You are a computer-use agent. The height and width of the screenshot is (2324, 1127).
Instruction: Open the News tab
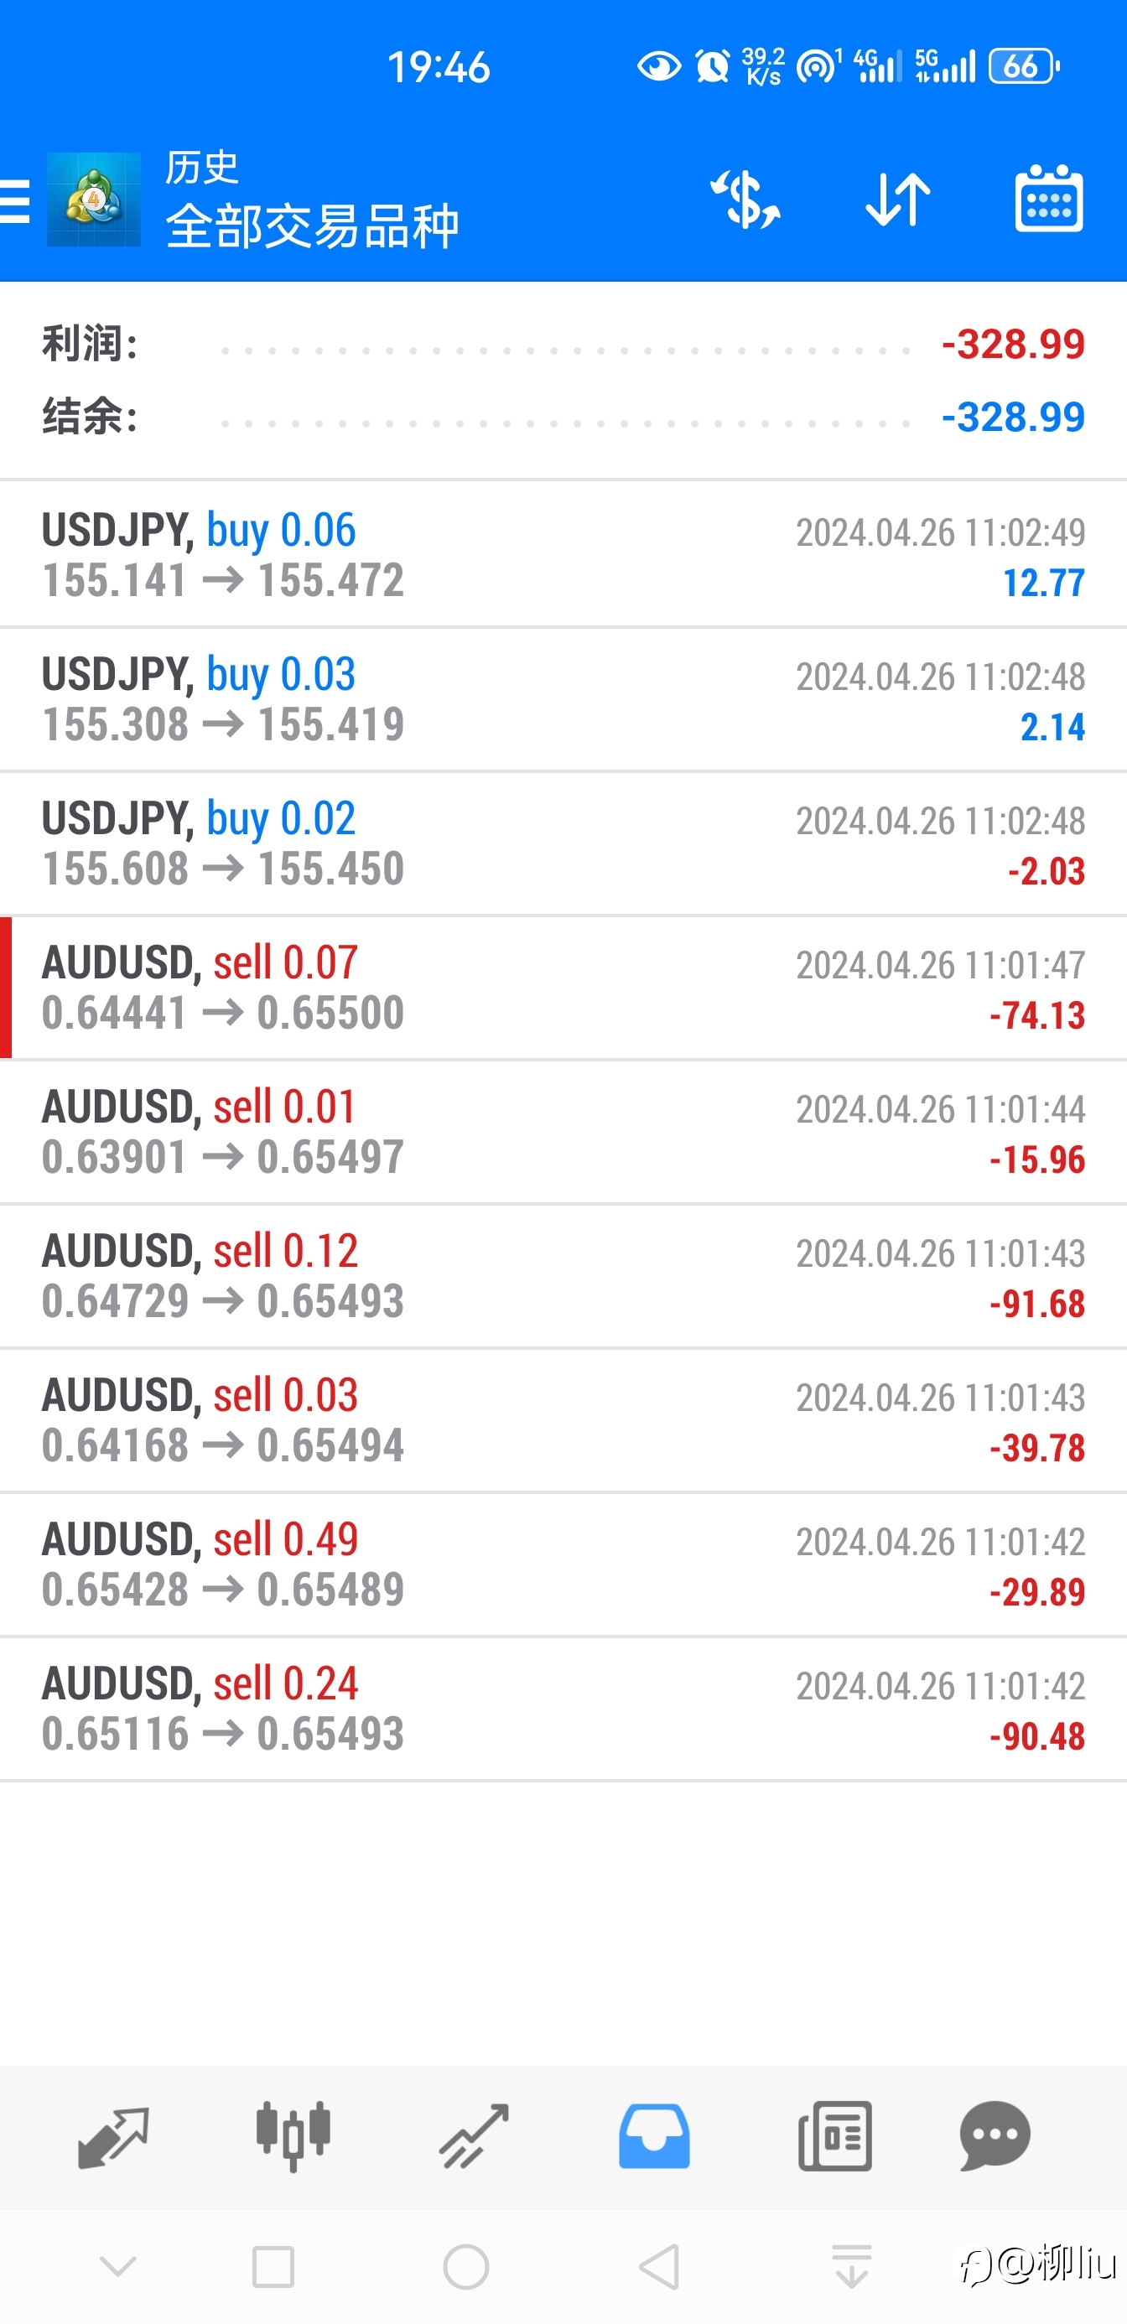[x=834, y=2136]
